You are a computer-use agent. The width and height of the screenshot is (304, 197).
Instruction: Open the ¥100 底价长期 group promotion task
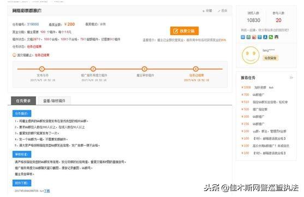click(x=265, y=146)
